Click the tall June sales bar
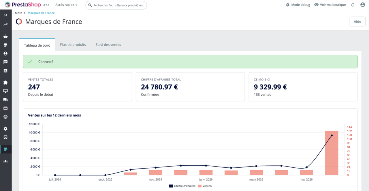Viewport: 369px width, 191px height. click(x=332, y=153)
